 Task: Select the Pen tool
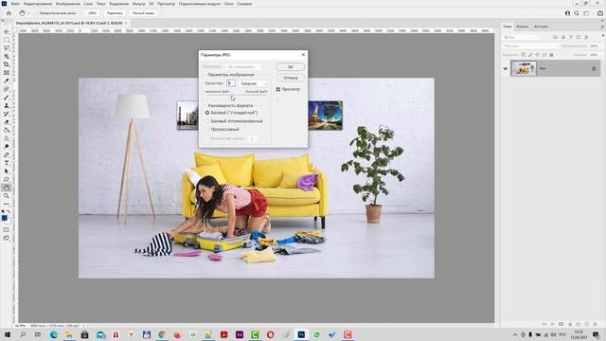(7, 155)
